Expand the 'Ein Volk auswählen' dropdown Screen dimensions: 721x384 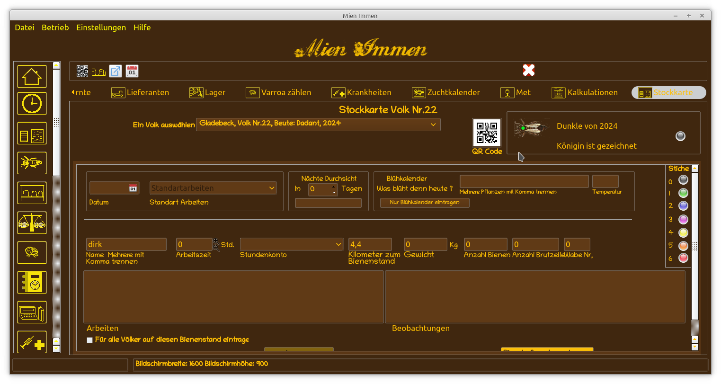pos(433,125)
